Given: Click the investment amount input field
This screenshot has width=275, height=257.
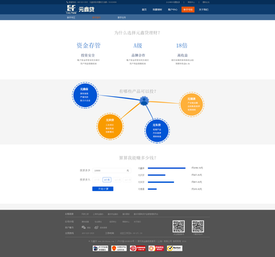Looking at the screenshot, I should [x=112, y=170].
